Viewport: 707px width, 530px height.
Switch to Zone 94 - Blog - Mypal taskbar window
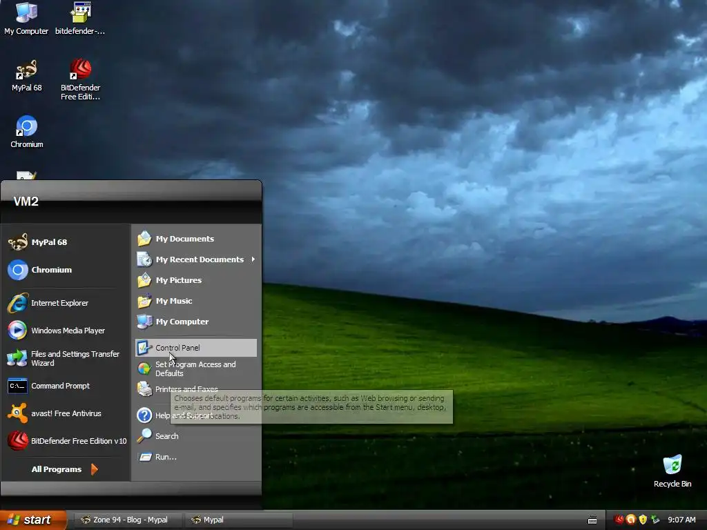[128, 520]
